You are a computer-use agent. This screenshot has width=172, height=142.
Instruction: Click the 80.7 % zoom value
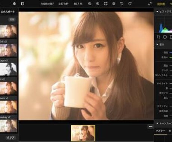click(x=78, y=4)
